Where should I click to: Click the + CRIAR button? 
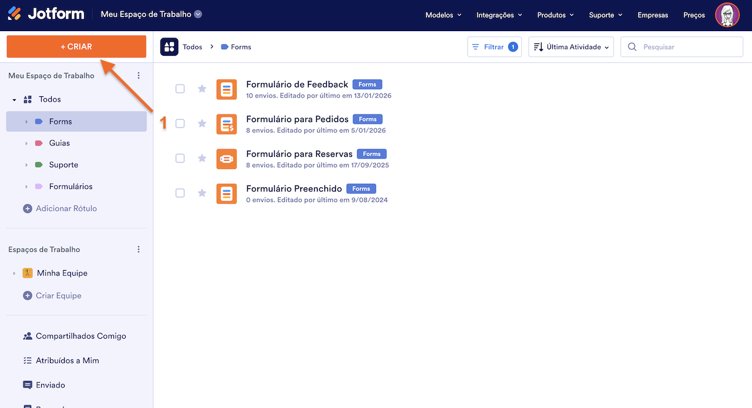coord(76,47)
